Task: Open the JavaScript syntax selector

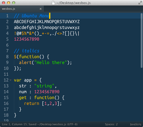Action: tap(135, 124)
